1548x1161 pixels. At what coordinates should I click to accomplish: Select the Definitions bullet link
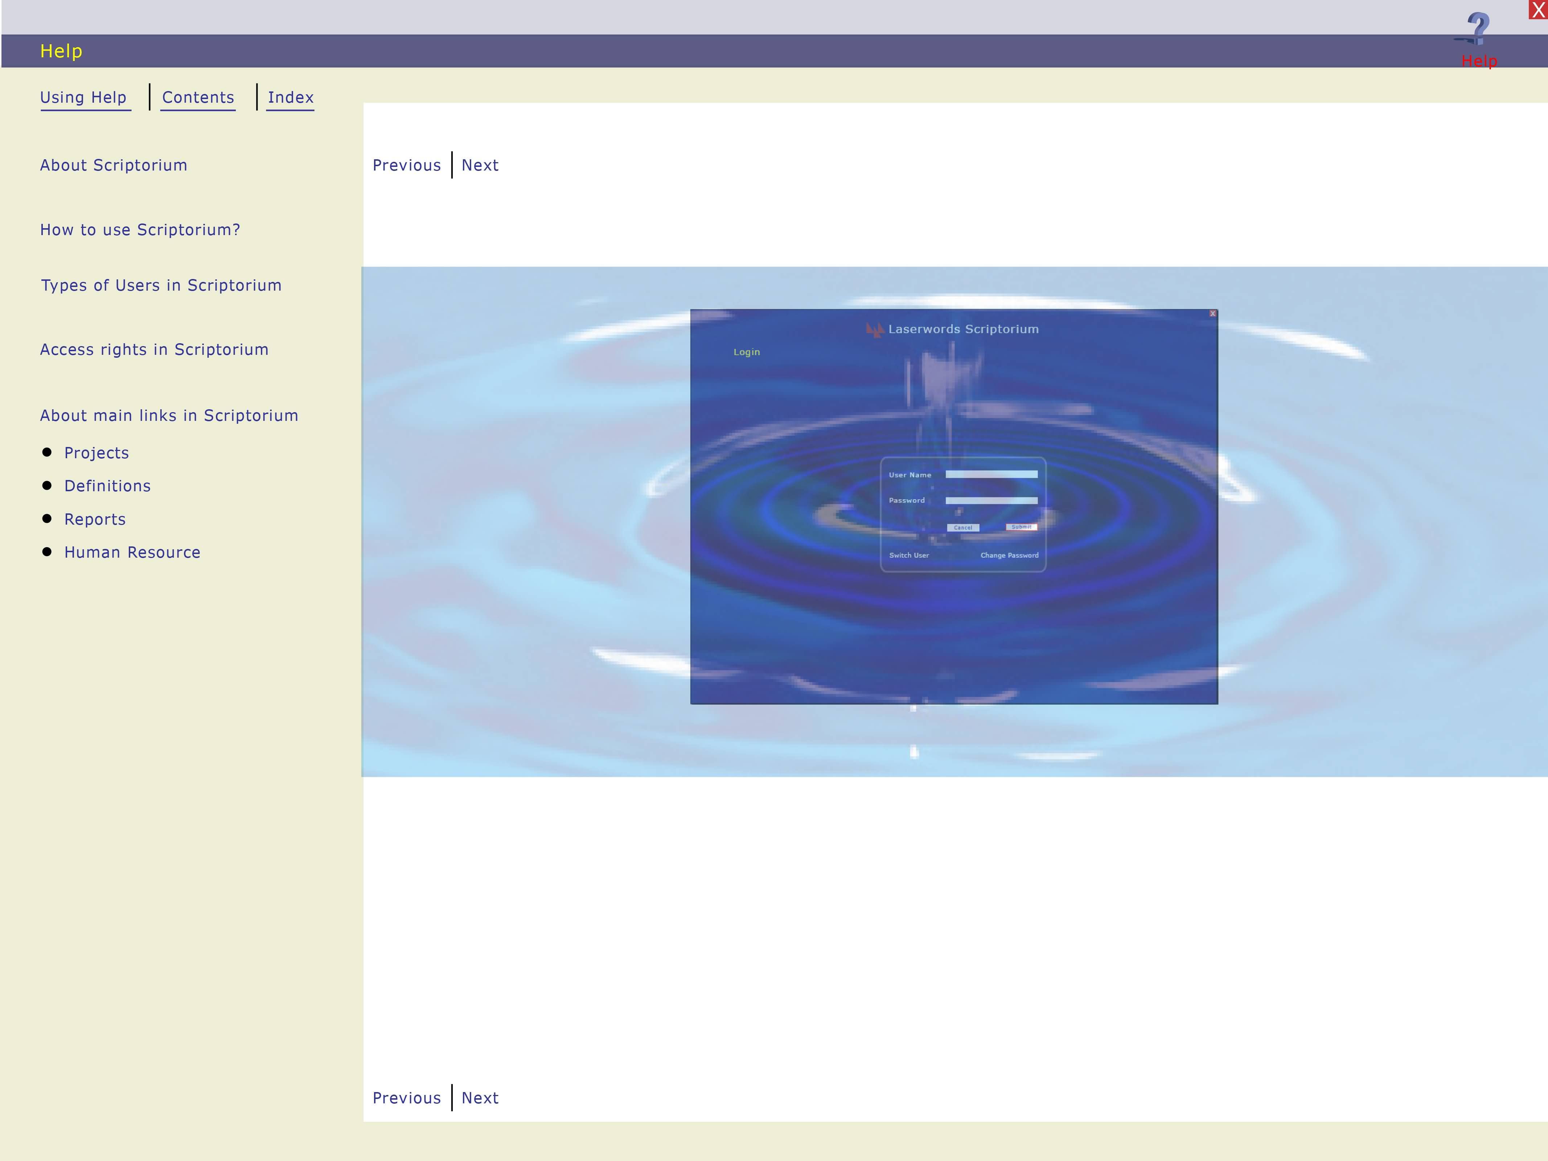[107, 486]
